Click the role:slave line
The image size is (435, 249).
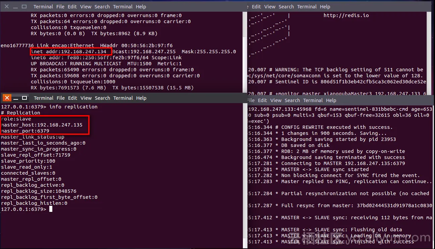coord(16,119)
